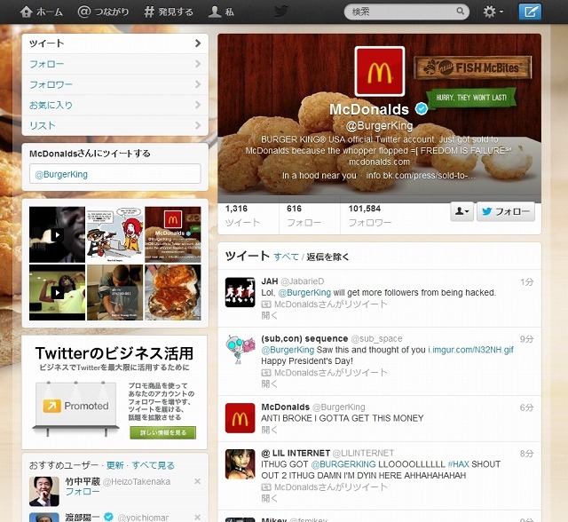Open the info.bk.com/press/sold-to link
Screen dimensions: 568x522
pos(421,176)
